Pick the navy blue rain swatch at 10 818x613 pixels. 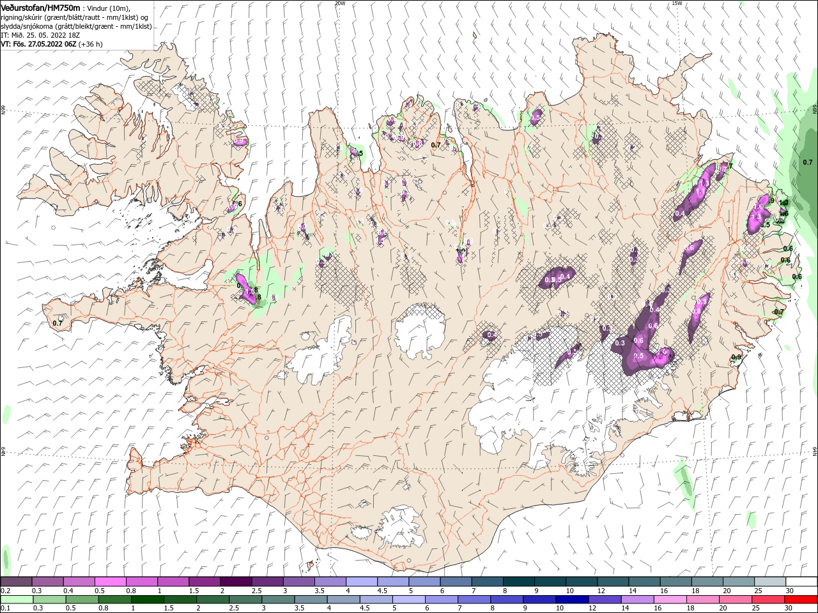click(x=572, y=600)
